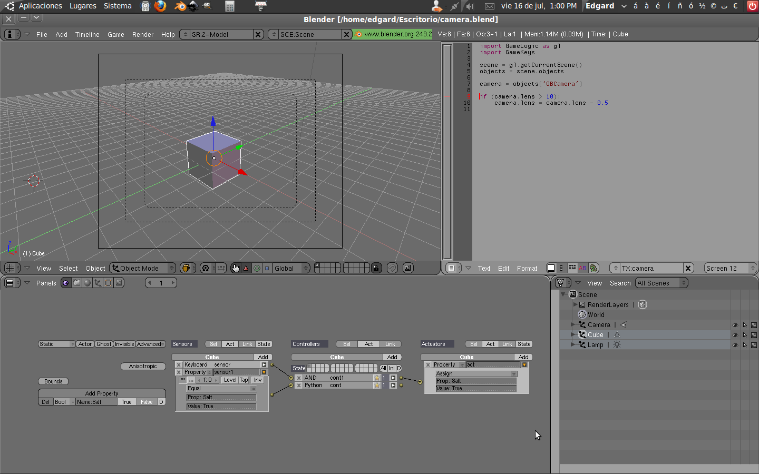
Task: Click the Shading panel sphere icon
Action: tap(87, 283)
